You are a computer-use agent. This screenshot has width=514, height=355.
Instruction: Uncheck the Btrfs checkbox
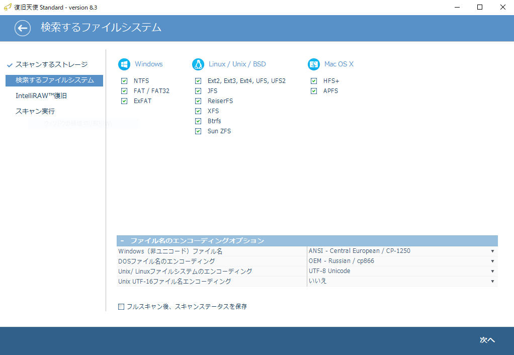pos(198,121)
